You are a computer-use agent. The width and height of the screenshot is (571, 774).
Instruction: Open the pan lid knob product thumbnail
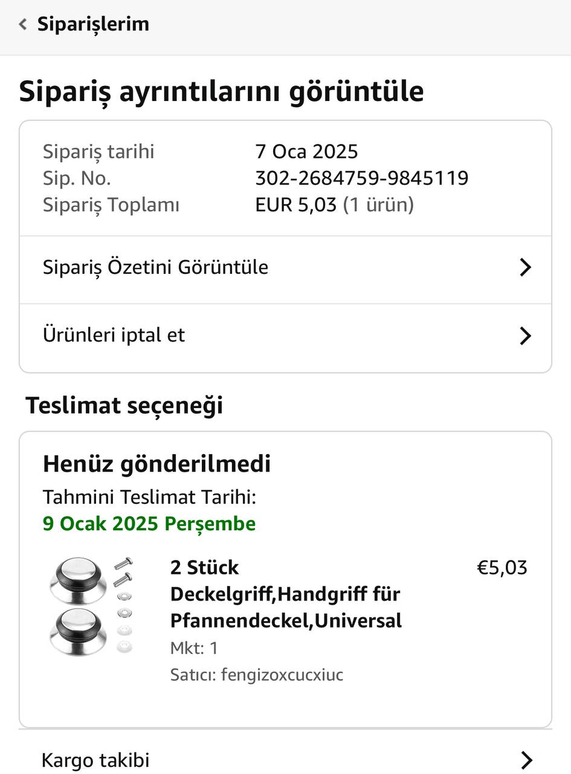(x=91, y=607)
